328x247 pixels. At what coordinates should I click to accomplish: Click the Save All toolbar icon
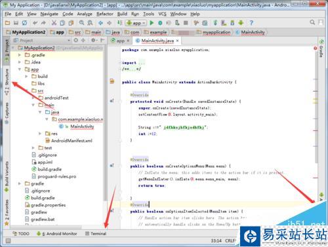click(16, 23)
